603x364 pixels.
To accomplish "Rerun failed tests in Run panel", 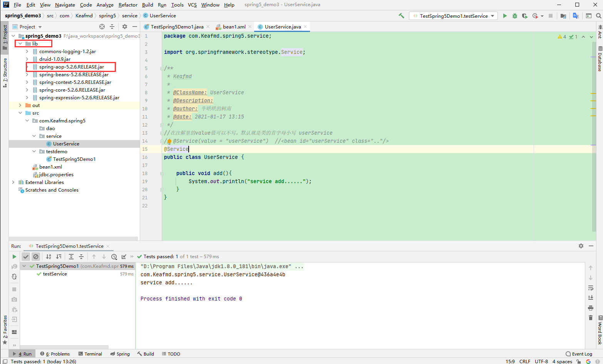I will pyautogui.click(x=14, y=266).
